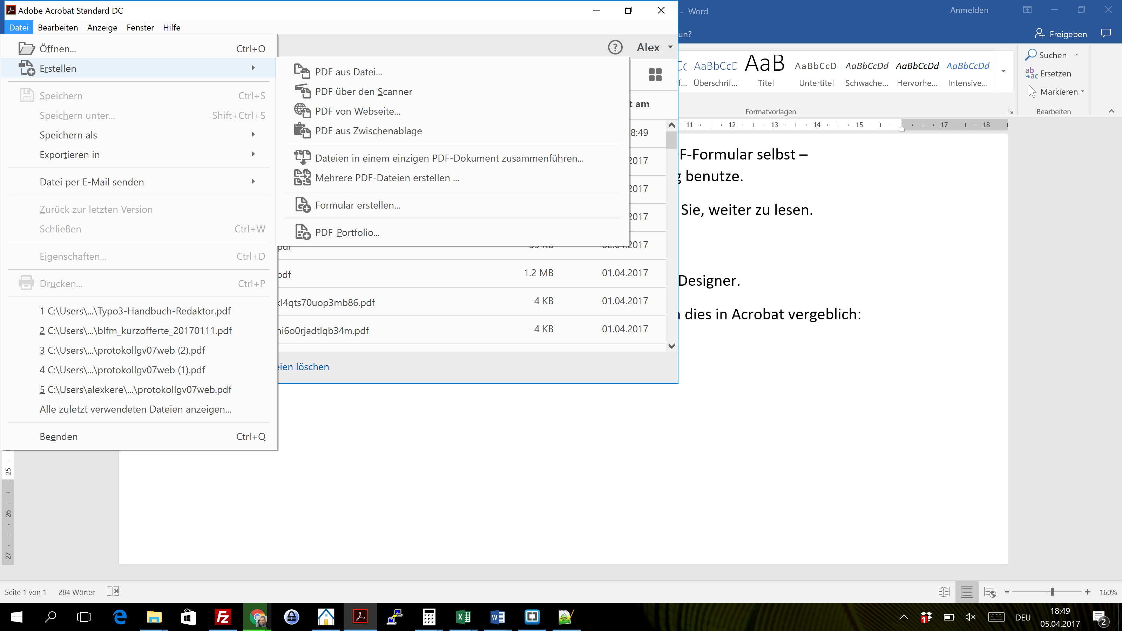The image size is (1122, 631).
Task: Expand the Erstellen submenu arrow
Action: coord(253,68)
